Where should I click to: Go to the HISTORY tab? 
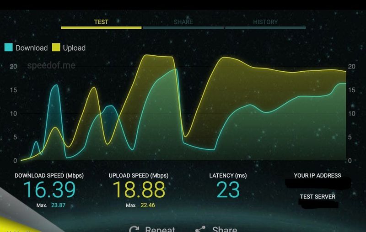tap(265, 22)
